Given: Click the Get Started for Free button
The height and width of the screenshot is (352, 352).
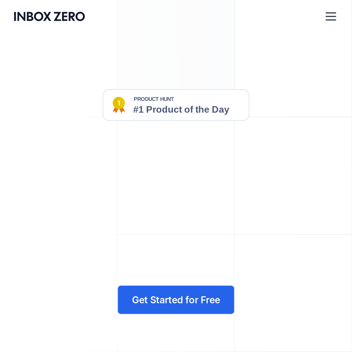Looking at the screenshot, I should (x=176, y=300).
